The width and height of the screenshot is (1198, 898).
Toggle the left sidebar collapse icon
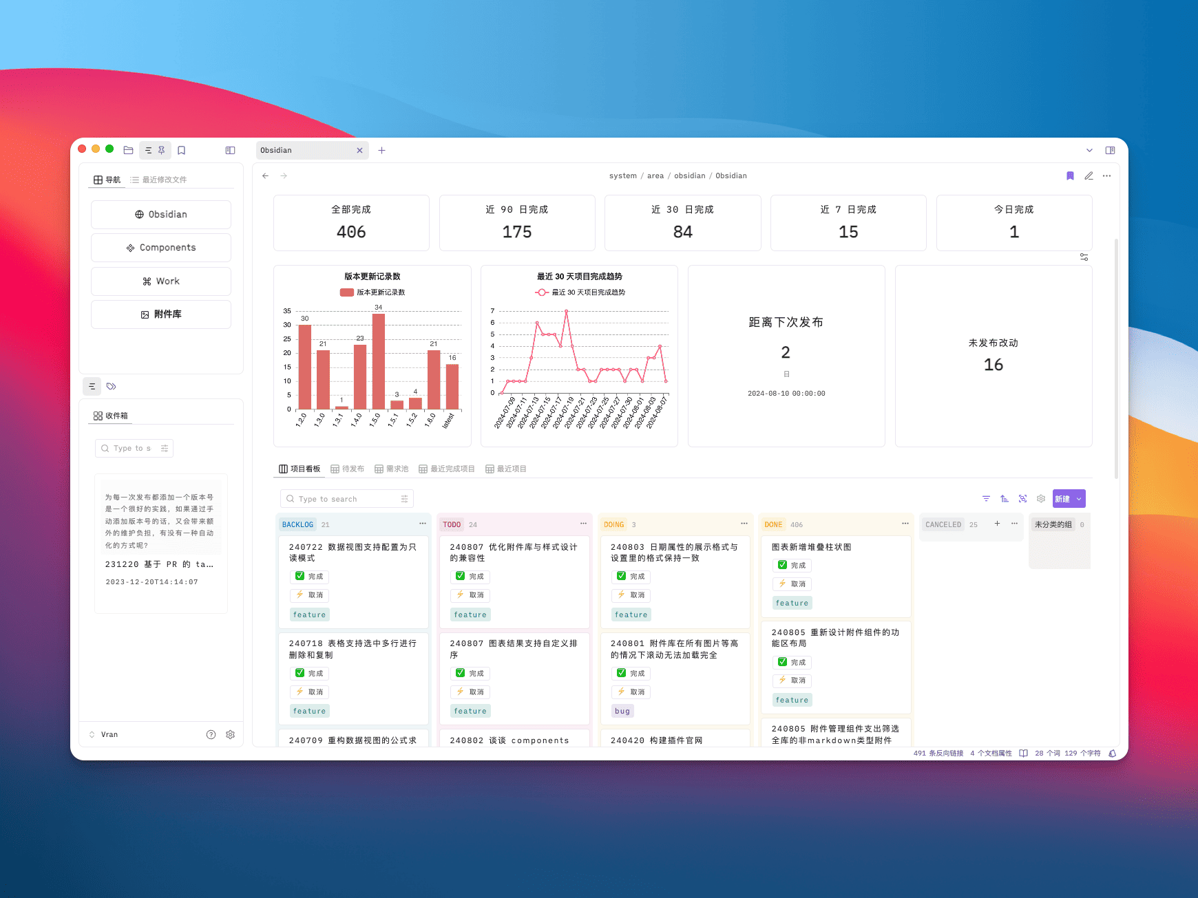tap(230, 150)
